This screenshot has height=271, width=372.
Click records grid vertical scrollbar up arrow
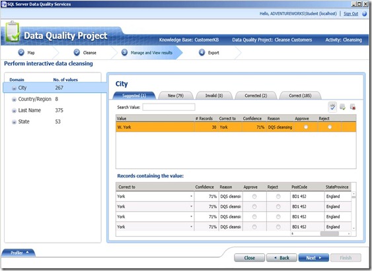tap(353, 194)
